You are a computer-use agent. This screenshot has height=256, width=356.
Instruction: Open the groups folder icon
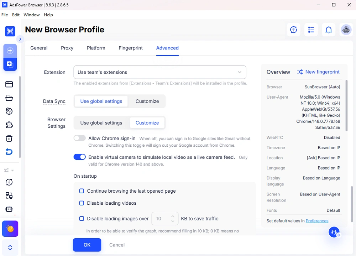(x=9, y=98)
